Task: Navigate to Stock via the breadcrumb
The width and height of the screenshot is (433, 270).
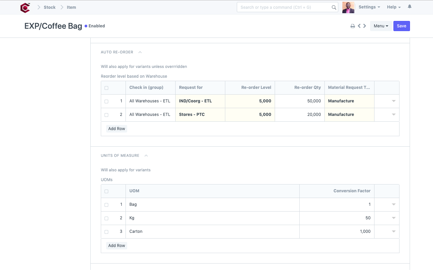Action: 49,7
